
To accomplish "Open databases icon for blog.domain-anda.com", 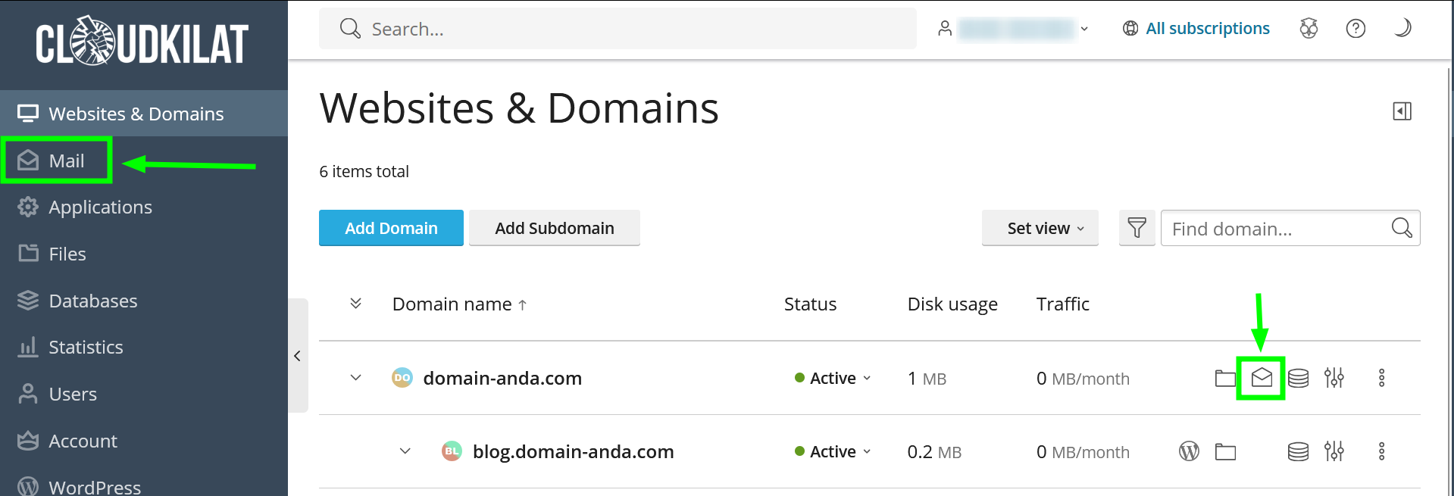I will pyautogui.click(x=1298, y=452).
